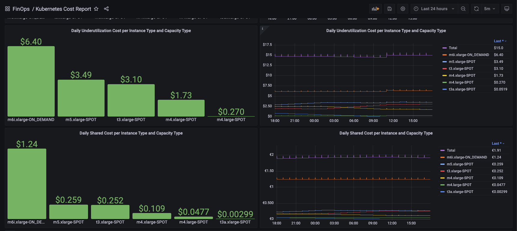The image size is (517, 231).
Task: Click the zoom out time range icon
Action: click(x=463, y=9)
